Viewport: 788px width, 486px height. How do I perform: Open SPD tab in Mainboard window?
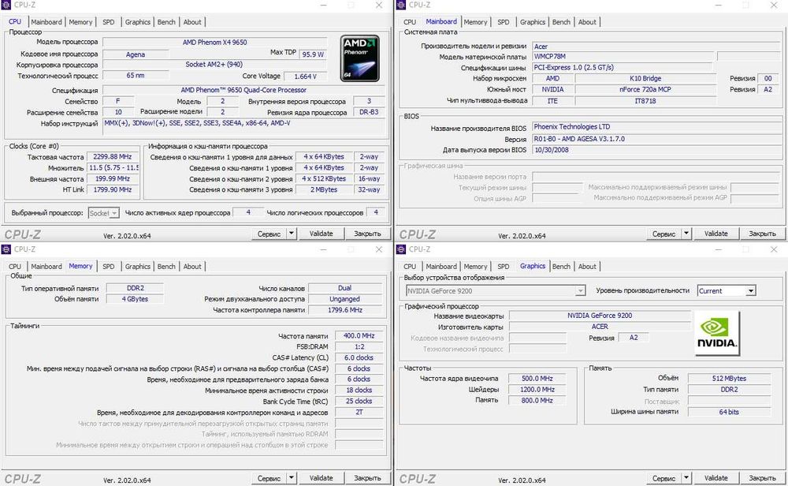tap(504, 22)
